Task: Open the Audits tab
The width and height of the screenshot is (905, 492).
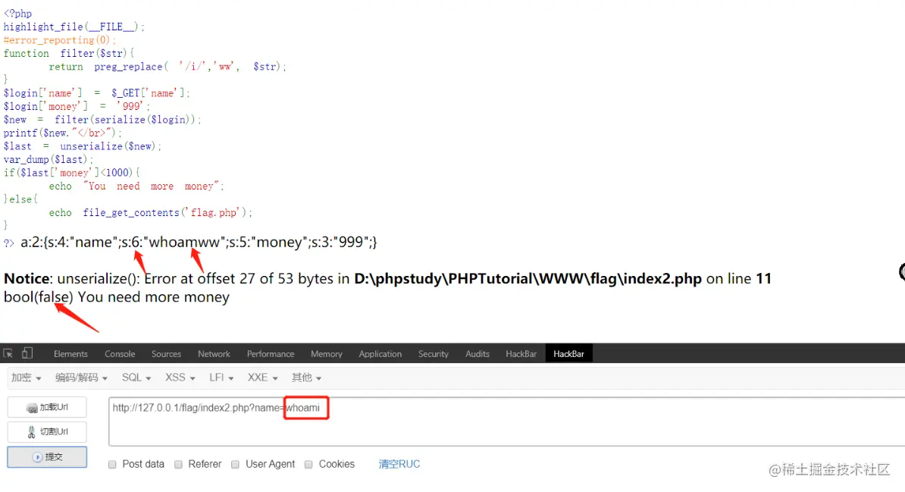Action: [477, 354]
